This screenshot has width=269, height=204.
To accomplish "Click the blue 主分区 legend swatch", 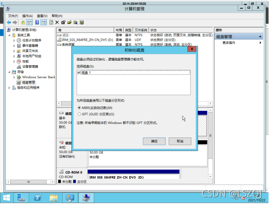I will [74, 182].
